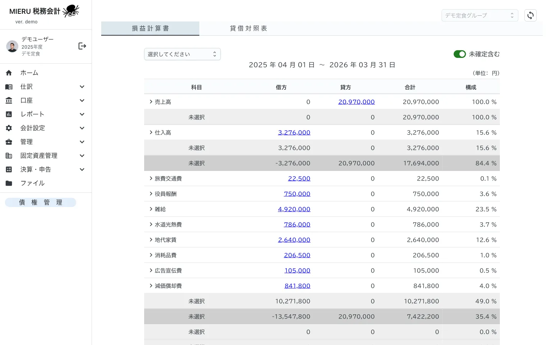Image resolution: width=552 pixels, height=345 pixels.
Task: Click the 決算・申告 calculator icon
Action: coord(9,169)
